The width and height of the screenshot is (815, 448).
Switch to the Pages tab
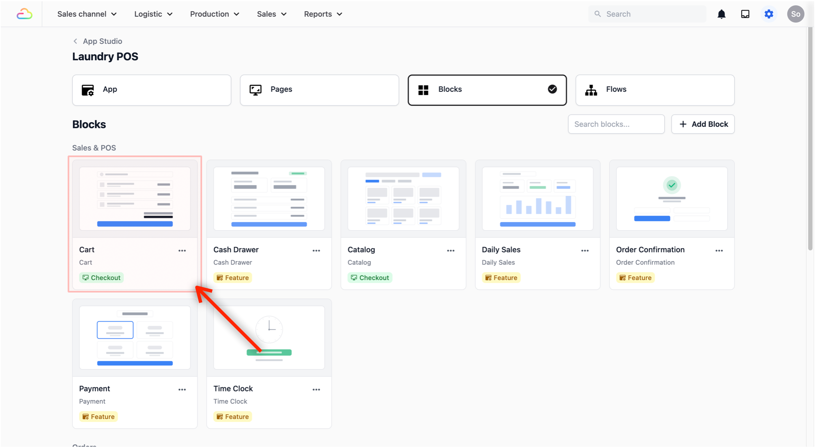click(319, 90)
